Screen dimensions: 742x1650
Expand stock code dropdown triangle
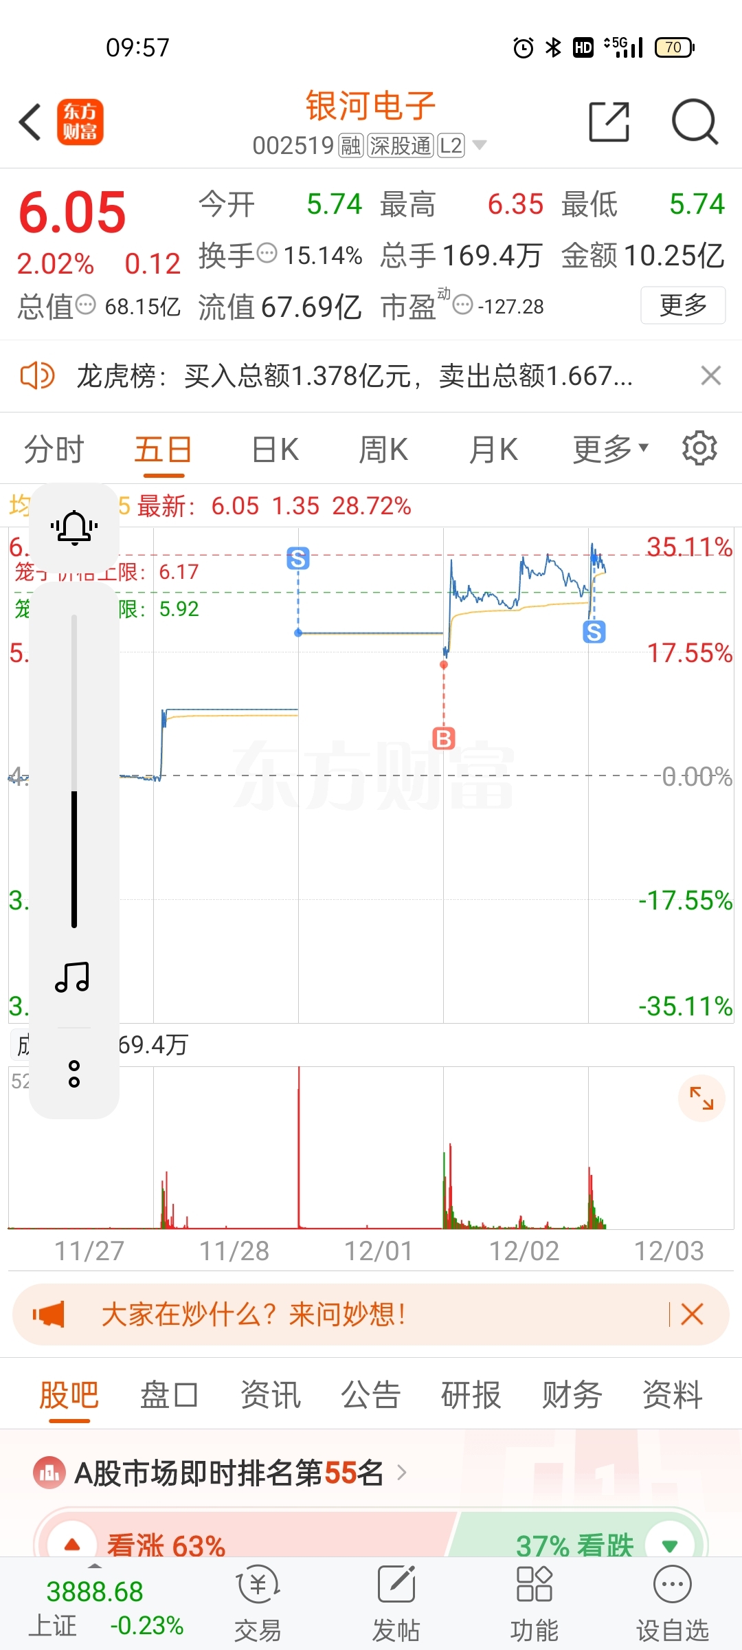point(480,145)
